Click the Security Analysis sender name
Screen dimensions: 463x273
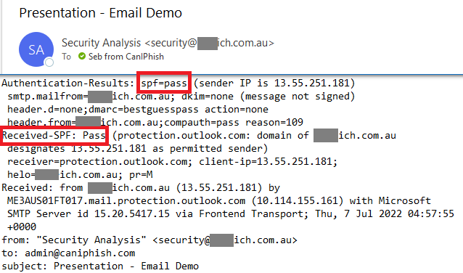coord(102,43)
